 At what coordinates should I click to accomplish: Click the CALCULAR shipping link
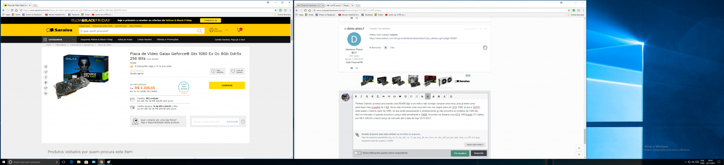tap(232, 122)
